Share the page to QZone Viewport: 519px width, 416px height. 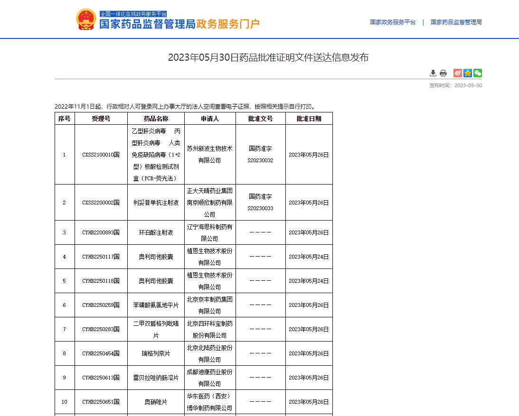(467, 73)
